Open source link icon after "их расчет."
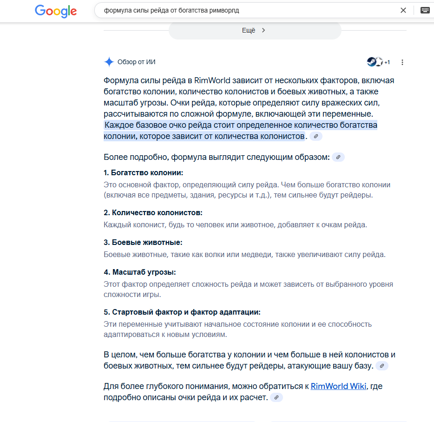The image size is (434, 422). [276, 397]
